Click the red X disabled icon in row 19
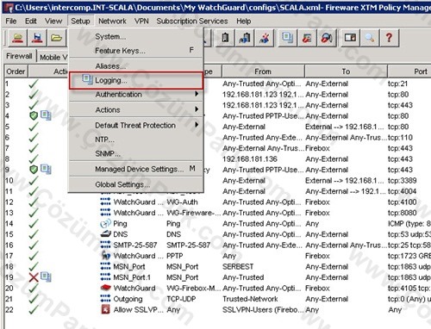 point(34,277)
